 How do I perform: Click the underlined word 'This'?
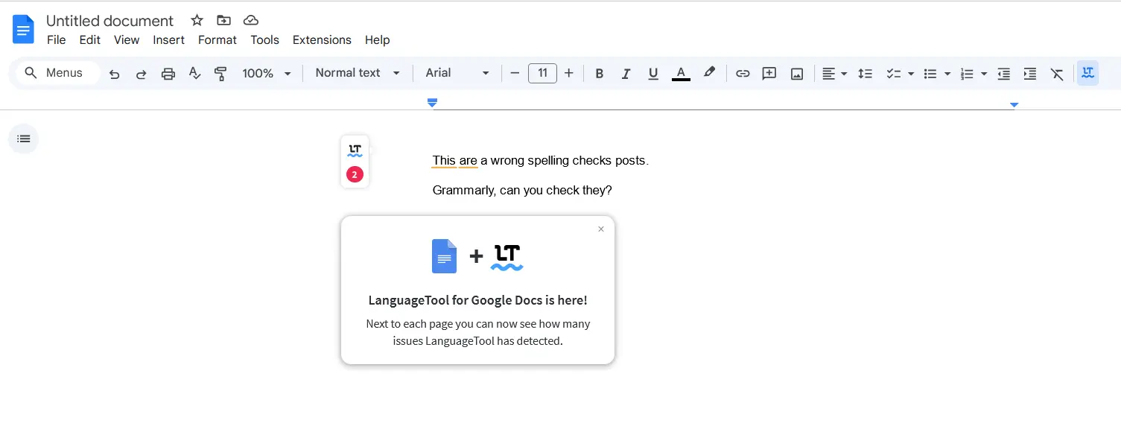(x=444, y=161)
